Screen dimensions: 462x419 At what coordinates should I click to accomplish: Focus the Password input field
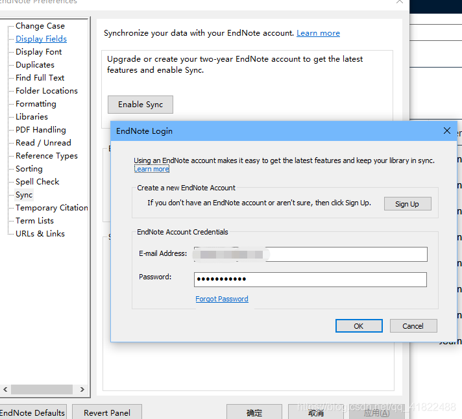click(x=310, y=279)
